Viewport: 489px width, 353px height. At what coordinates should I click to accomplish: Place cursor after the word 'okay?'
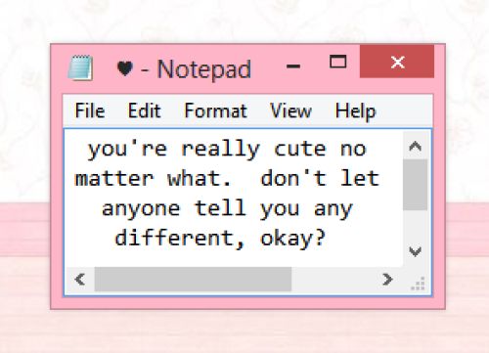coord(327,239)
